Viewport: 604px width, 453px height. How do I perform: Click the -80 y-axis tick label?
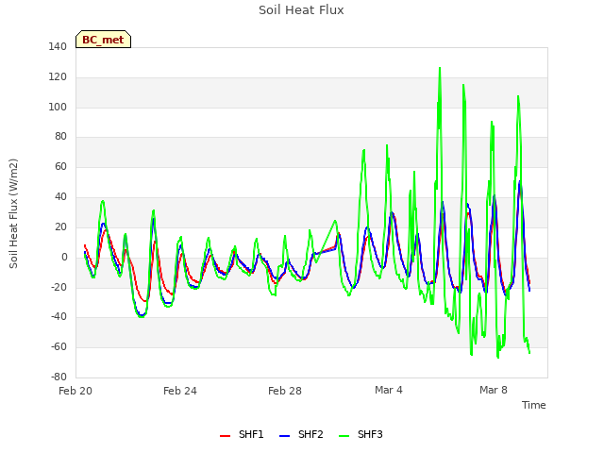point(59,377)
